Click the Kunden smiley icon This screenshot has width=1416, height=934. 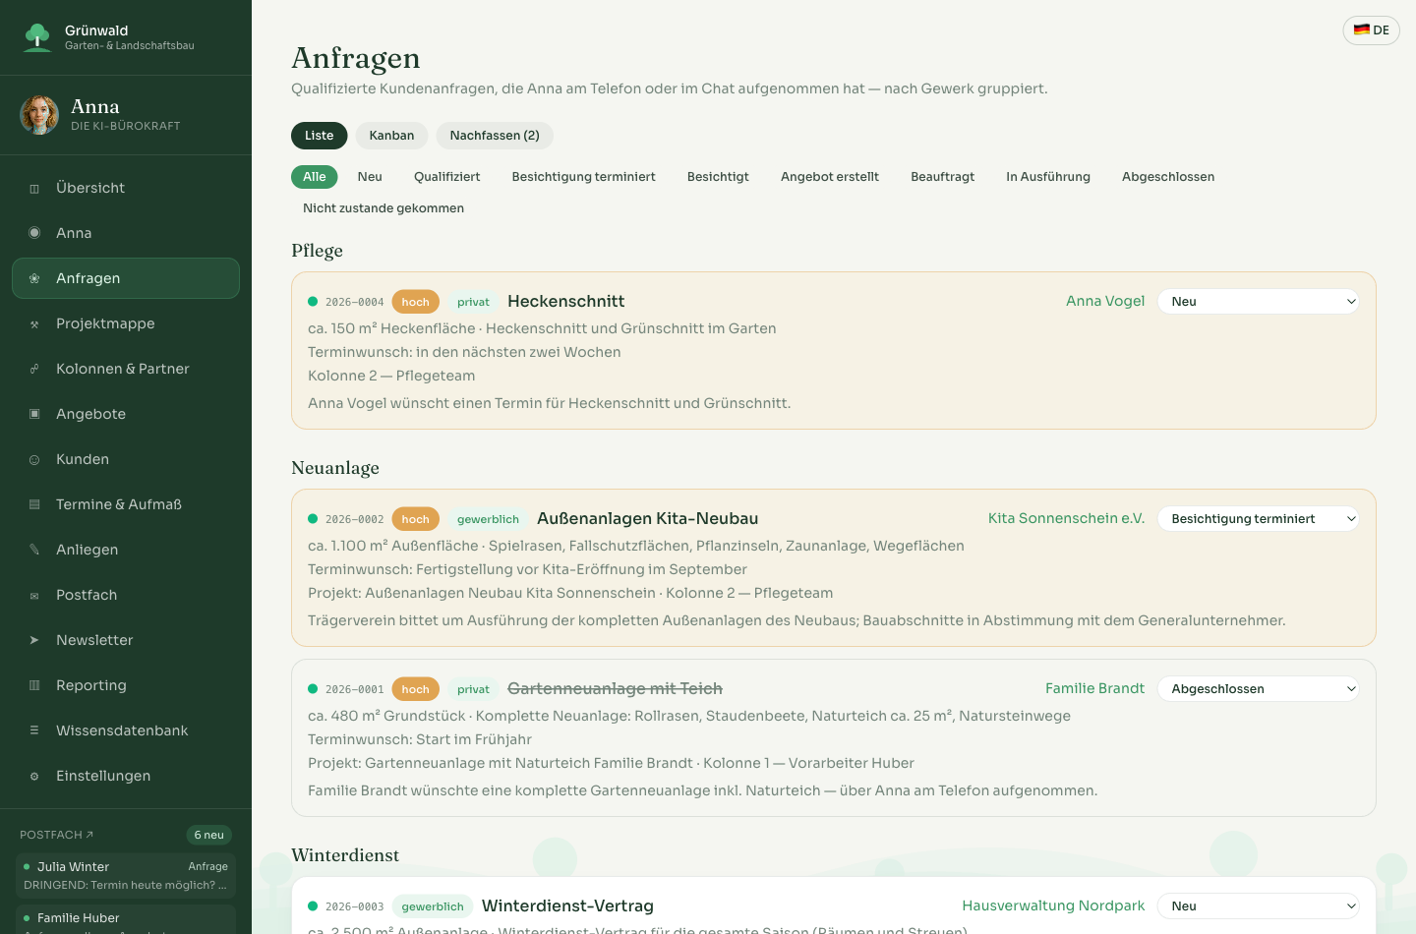pyautogui.click(x=34, y=459)
